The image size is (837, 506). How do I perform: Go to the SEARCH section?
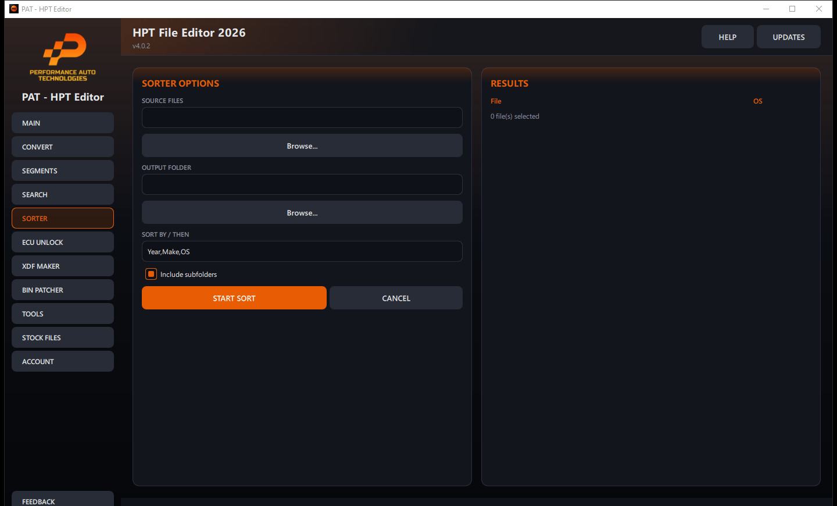pyautogui.click(x=63, y=194)
